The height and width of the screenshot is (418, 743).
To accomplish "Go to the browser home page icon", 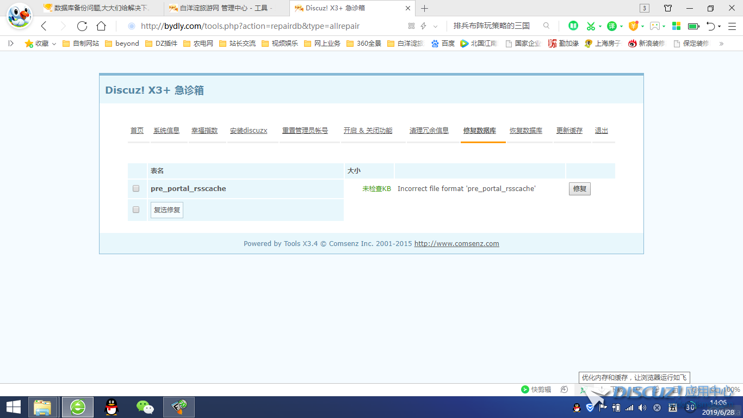I will coord(101,26).
